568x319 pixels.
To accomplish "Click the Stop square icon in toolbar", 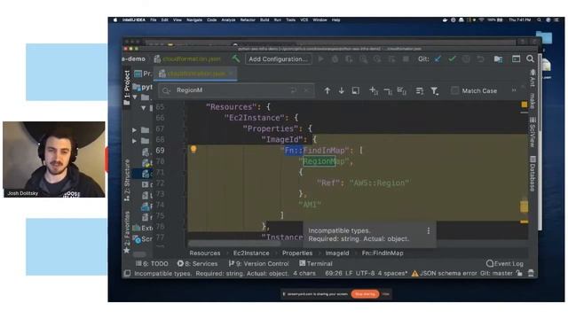I will click(x=406, y=58).
